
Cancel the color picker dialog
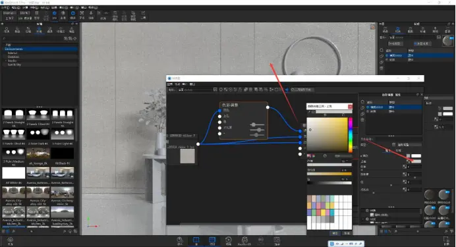tap(347, 233)
